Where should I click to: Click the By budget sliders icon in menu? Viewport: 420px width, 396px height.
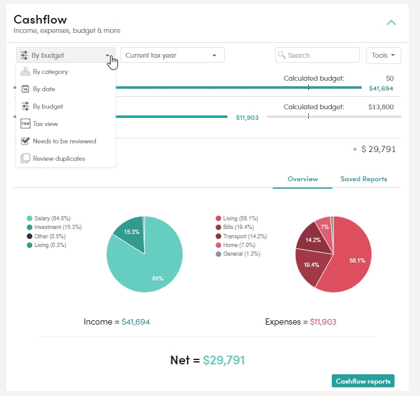pyautogui.click(x=25, y=106)
